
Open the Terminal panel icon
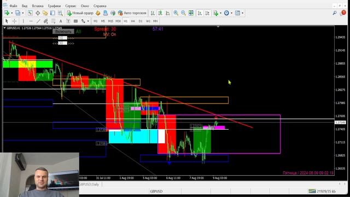pyautogui.click(x=52, y=13)
